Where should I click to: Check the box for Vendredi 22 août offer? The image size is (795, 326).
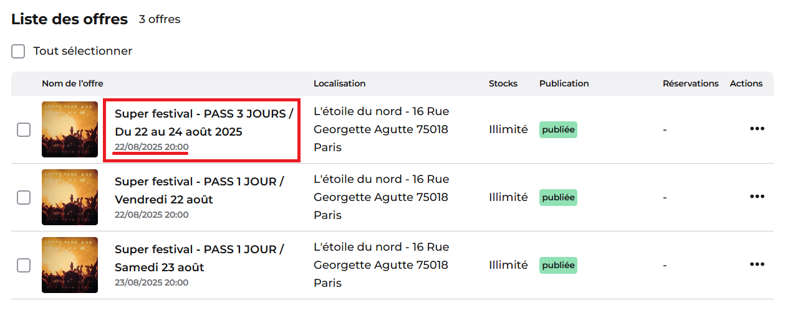tap(24, 197)
